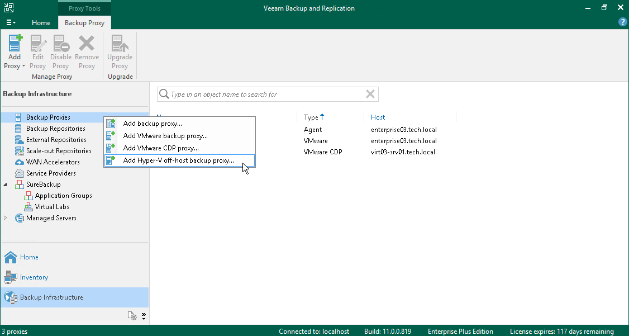Click the Add Proxy ribbon icon
The image size is (629, 336).
pos(15,43)
